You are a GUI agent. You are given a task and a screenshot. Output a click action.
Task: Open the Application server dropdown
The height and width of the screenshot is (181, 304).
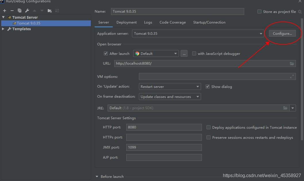pos(198,34)
